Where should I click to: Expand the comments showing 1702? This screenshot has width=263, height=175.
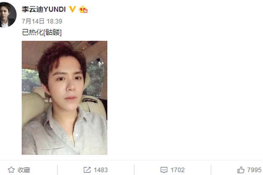pyautogui.click(x=178, y=170)
